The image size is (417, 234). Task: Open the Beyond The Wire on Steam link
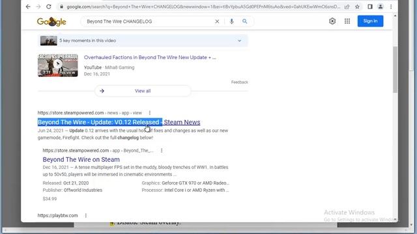81,159
